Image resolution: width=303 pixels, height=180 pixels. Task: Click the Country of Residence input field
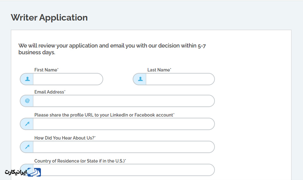(x=124, y=170)
